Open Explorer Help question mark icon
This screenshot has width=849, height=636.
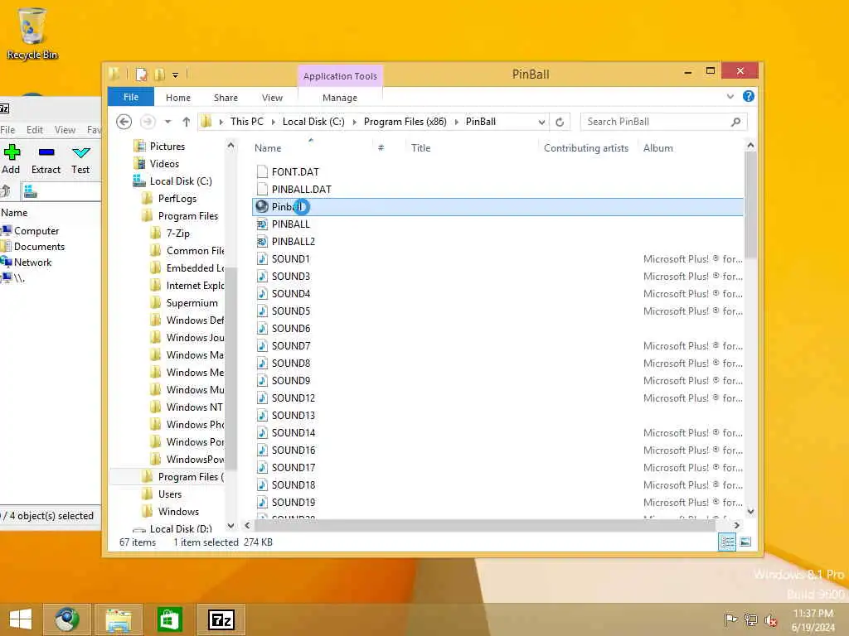(x=749, y=96)
